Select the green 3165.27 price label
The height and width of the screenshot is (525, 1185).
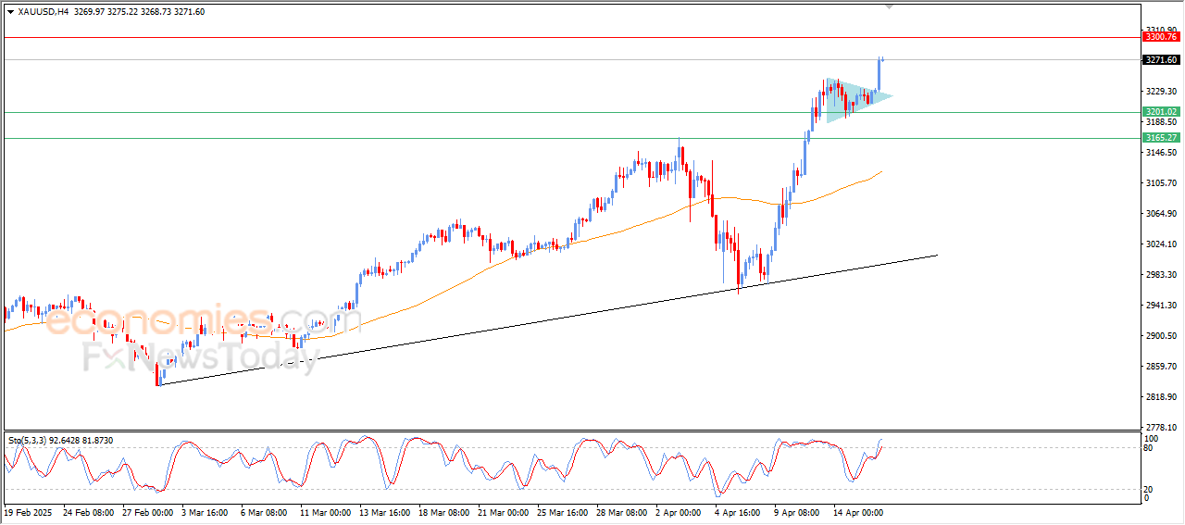1161,138
